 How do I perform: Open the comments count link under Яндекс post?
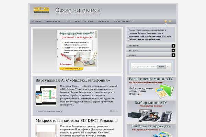[61, 112]
